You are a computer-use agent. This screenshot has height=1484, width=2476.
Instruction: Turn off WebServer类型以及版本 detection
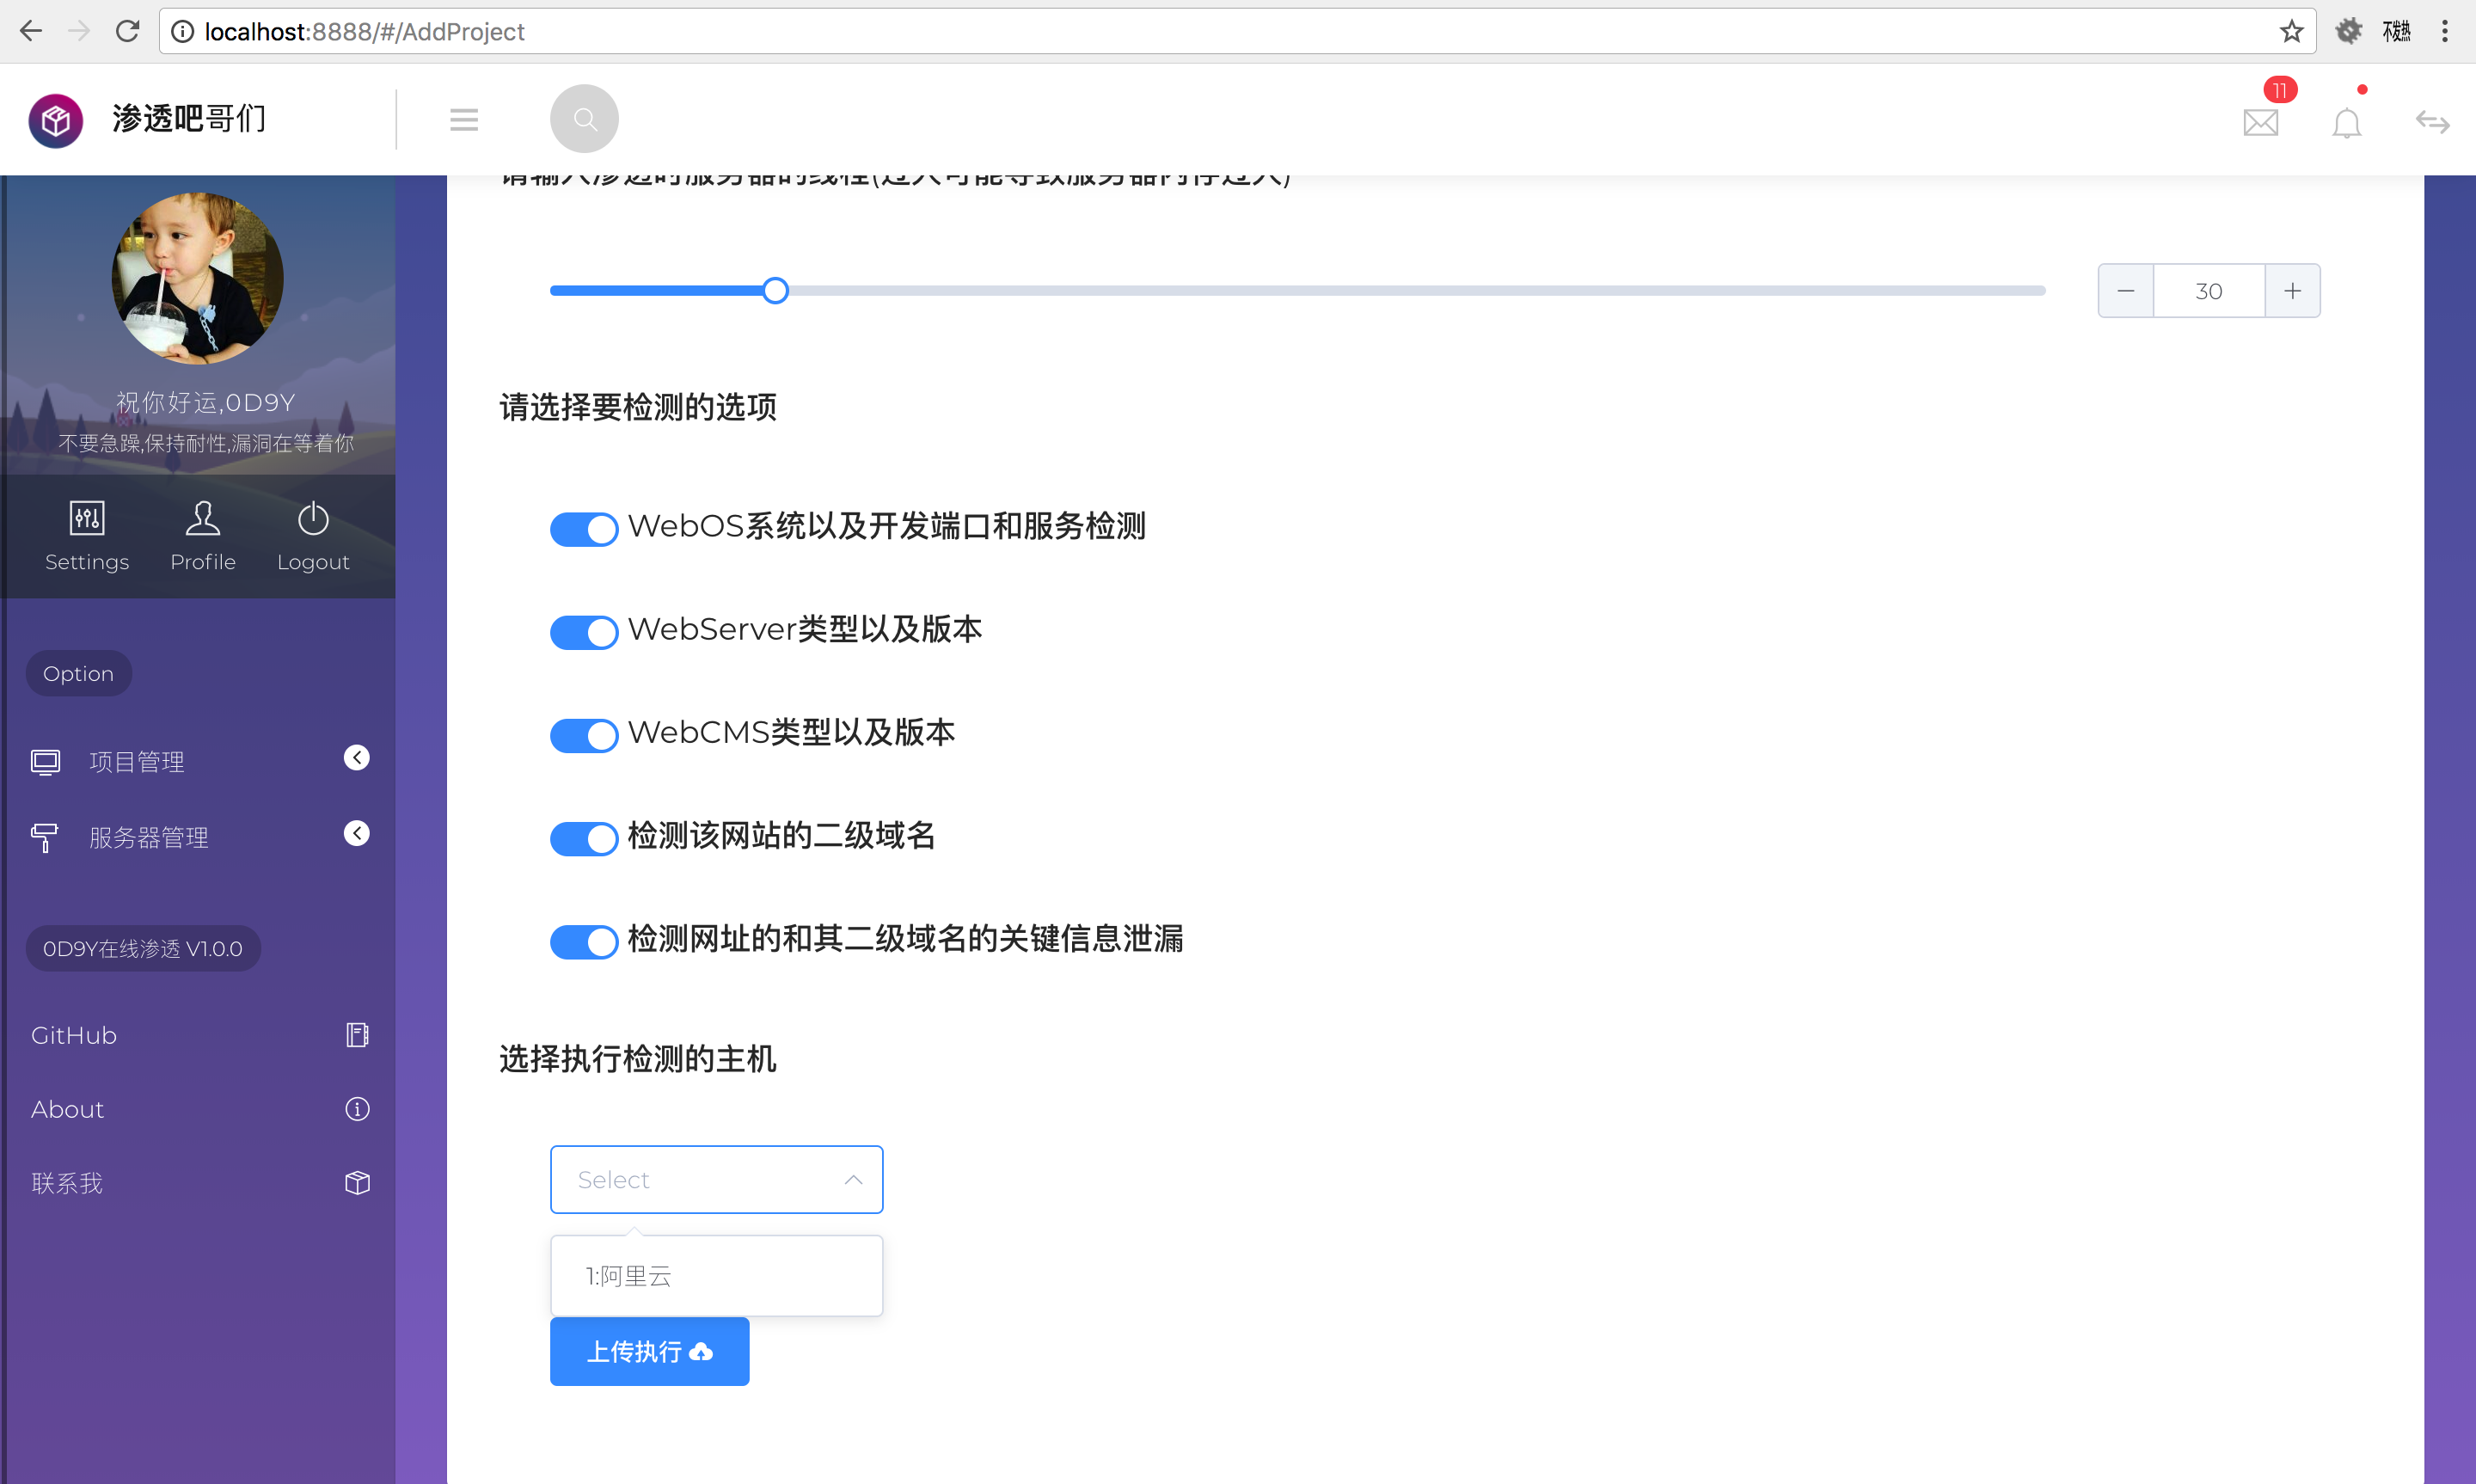tap(585, 632)
